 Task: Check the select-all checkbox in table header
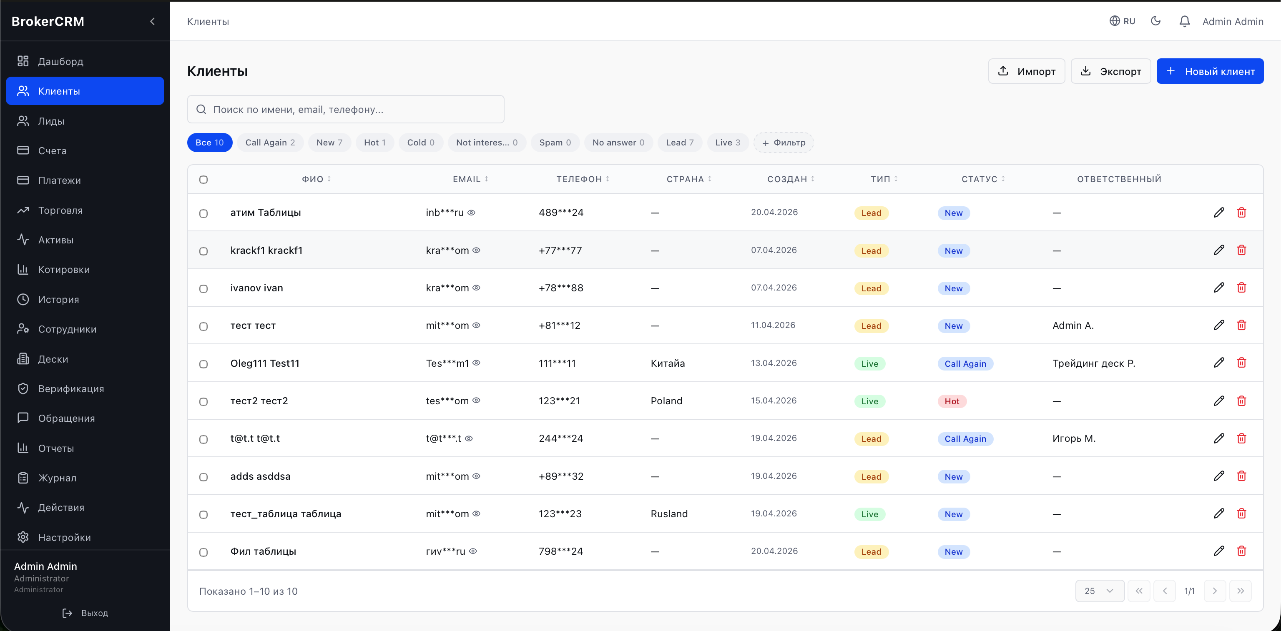(x=203, y=179)
